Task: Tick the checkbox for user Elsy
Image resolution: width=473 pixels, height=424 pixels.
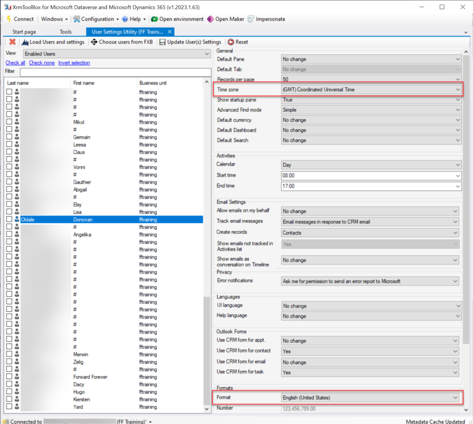Action: [9, 204]
